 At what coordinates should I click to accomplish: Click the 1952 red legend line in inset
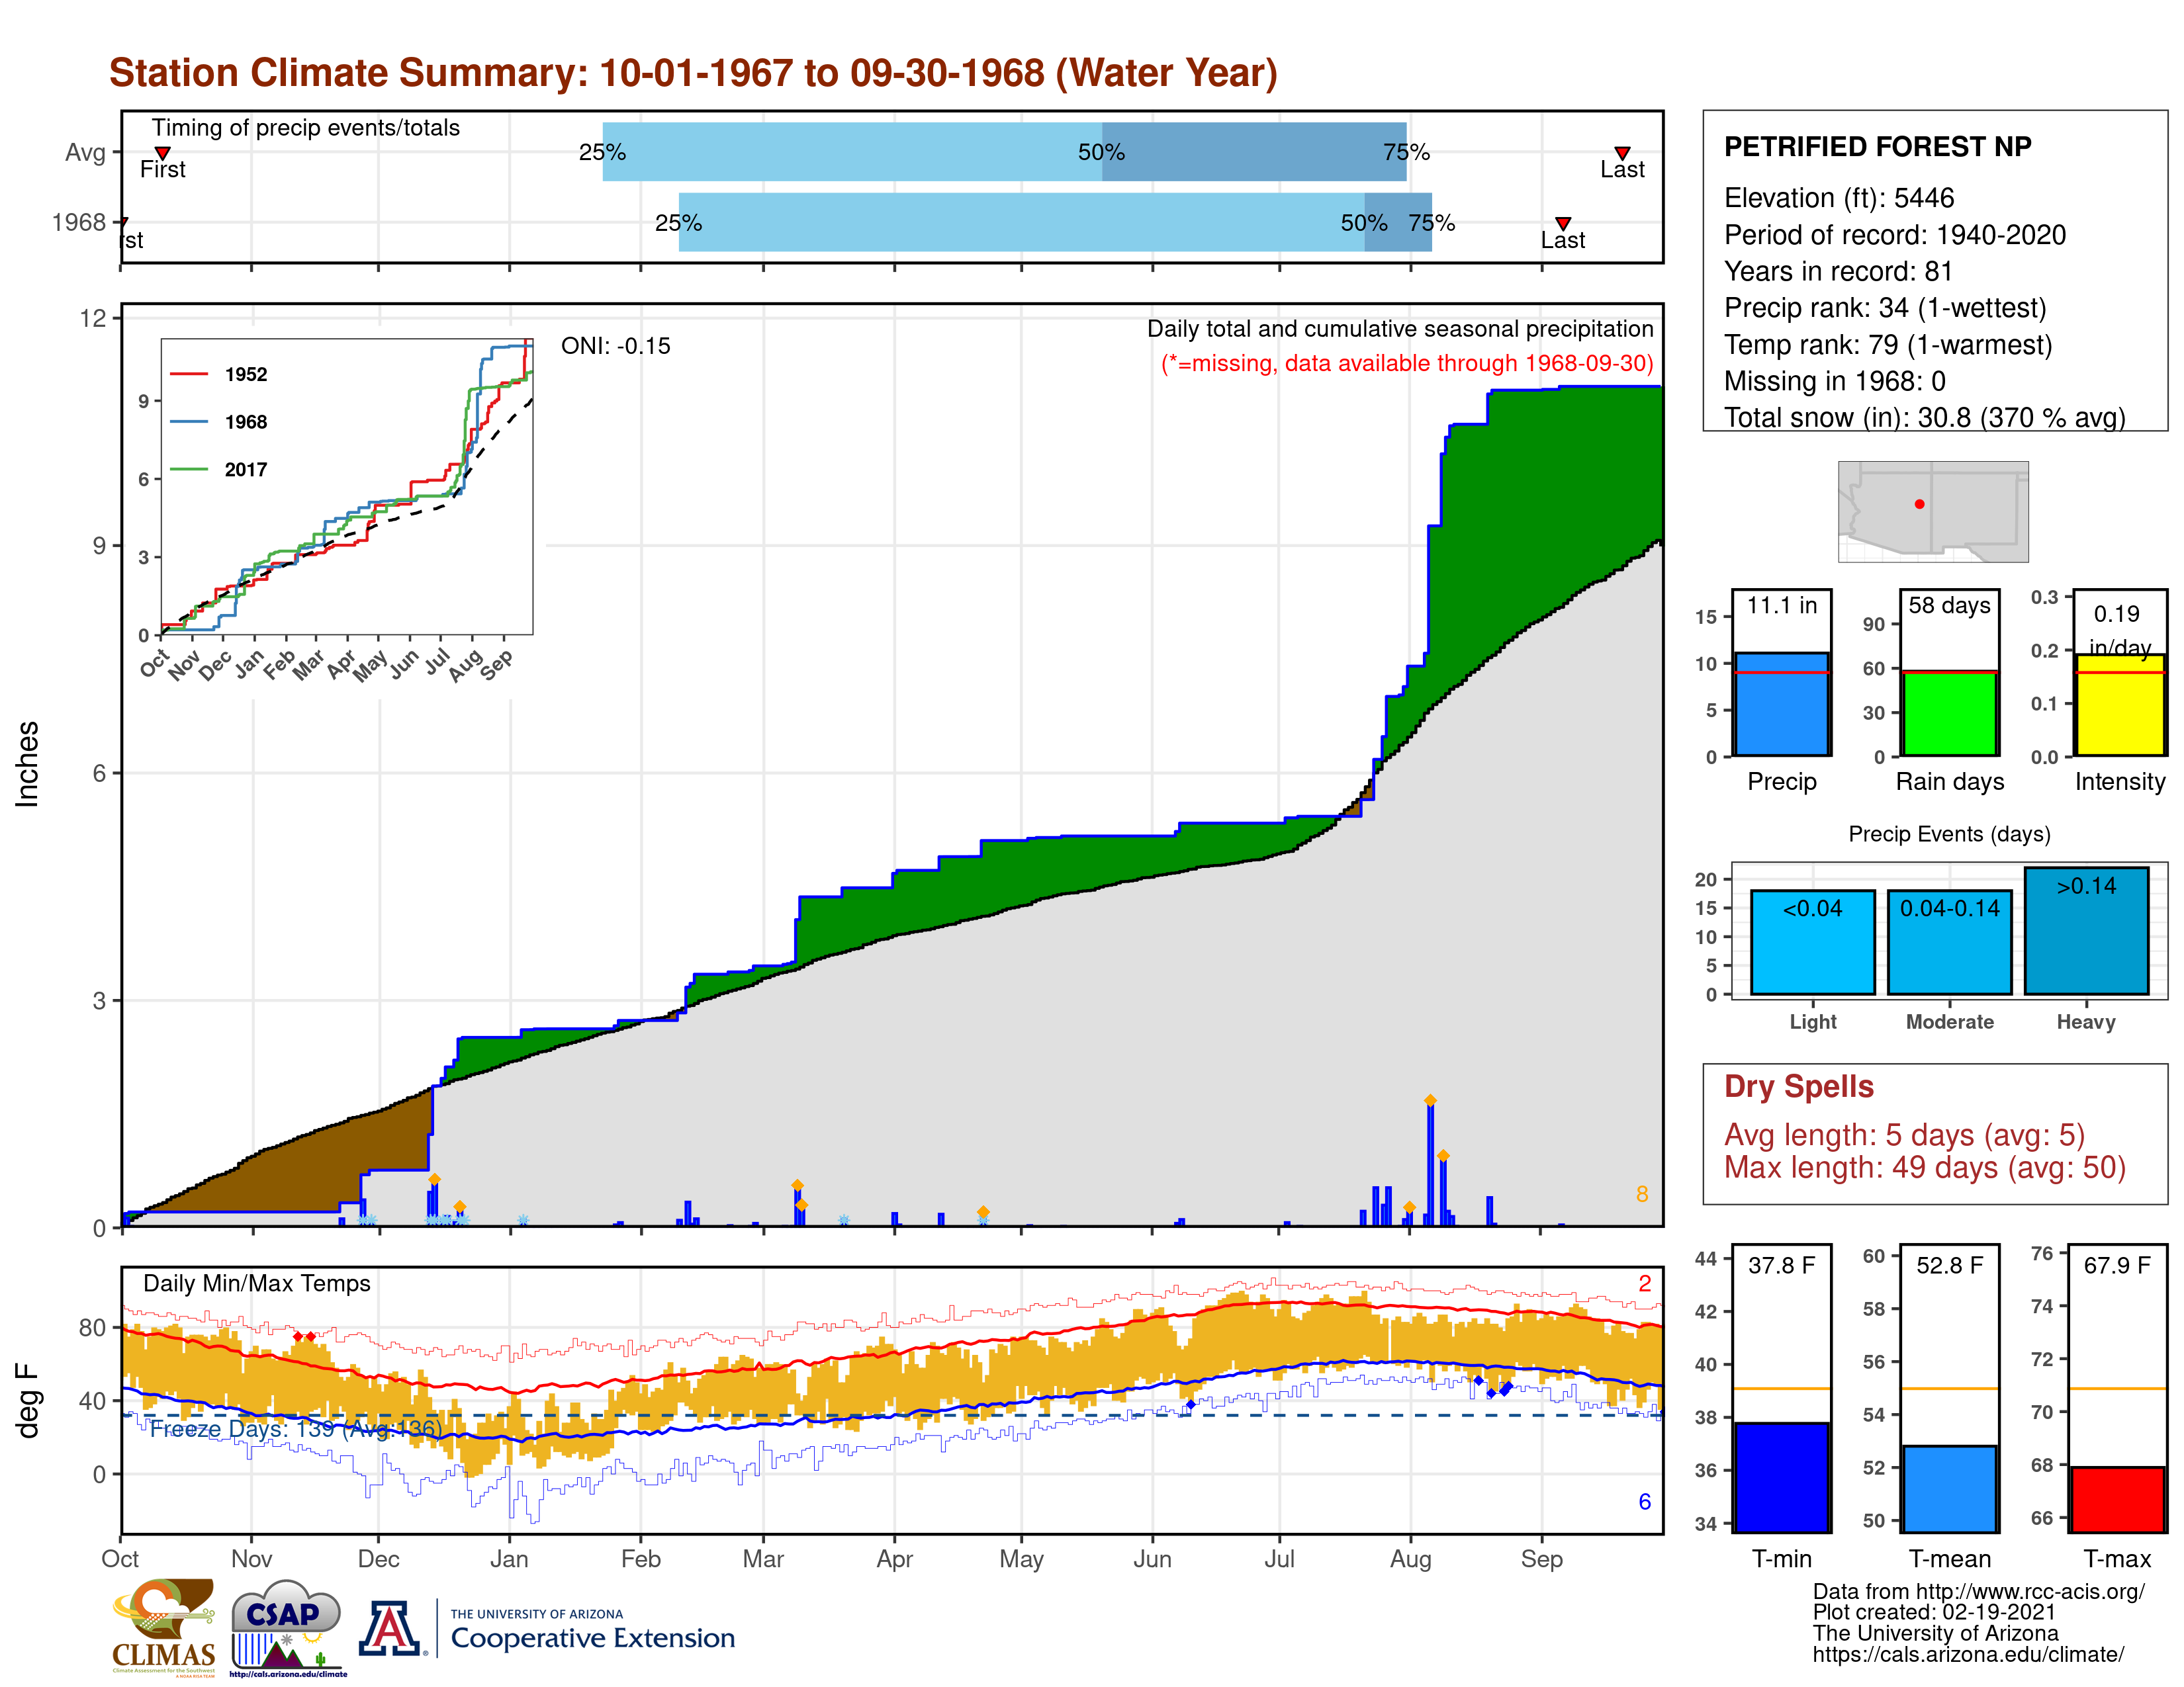(189, 374)
